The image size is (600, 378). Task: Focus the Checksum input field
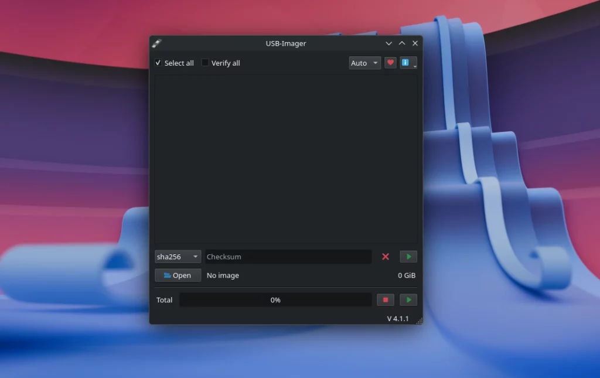(288, 257)
